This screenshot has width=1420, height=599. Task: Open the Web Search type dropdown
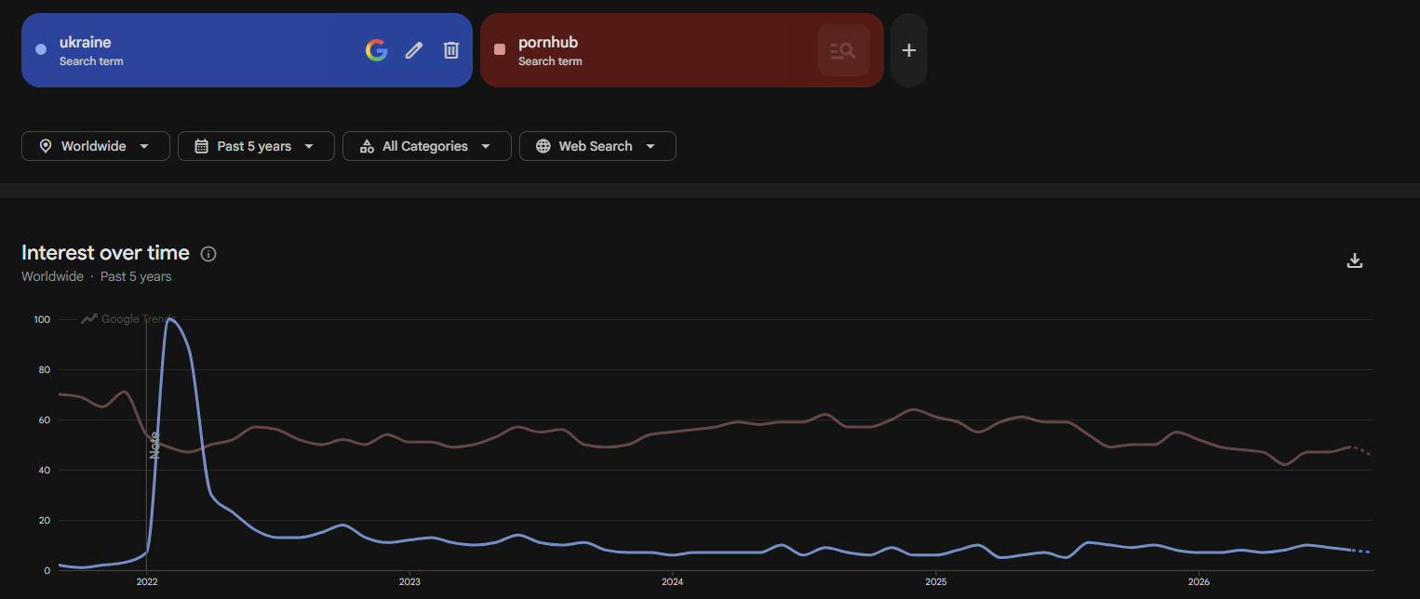[597, 146]
